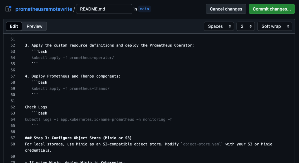Click the 'Check Logs' text line
The image size is (299, 163).
(36, 107)
